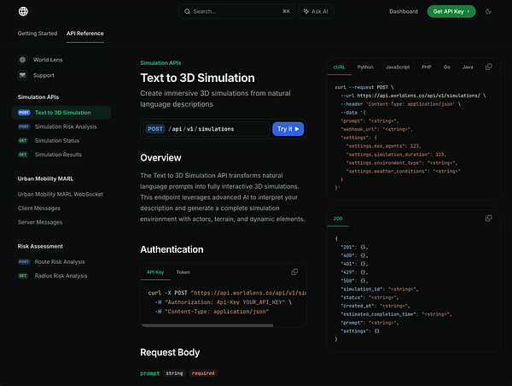Copy the cURL request code snippet

(x=488, y=67)
